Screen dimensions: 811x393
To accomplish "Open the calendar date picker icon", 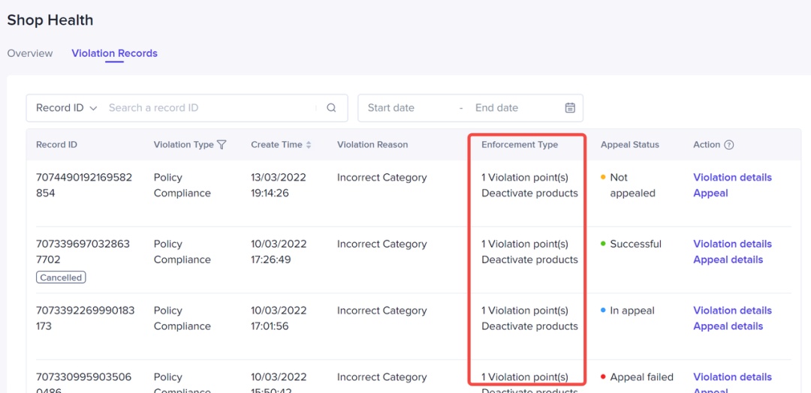I will click(x=570, y=108).
